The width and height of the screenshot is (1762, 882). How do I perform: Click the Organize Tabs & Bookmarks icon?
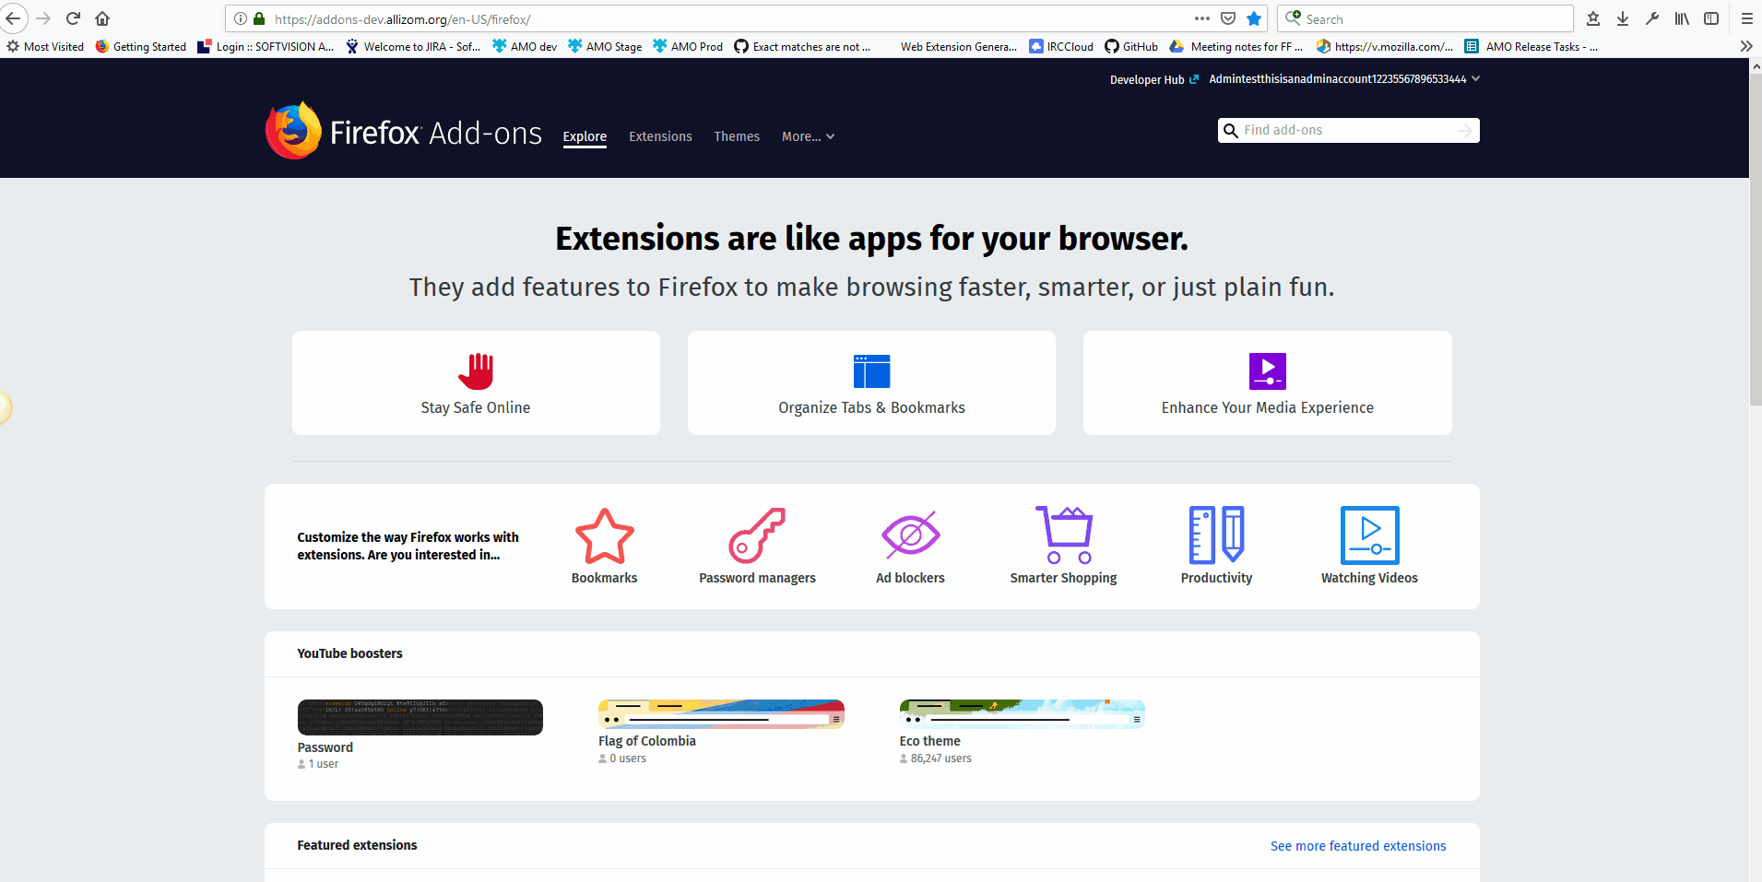tap(871, 371)
